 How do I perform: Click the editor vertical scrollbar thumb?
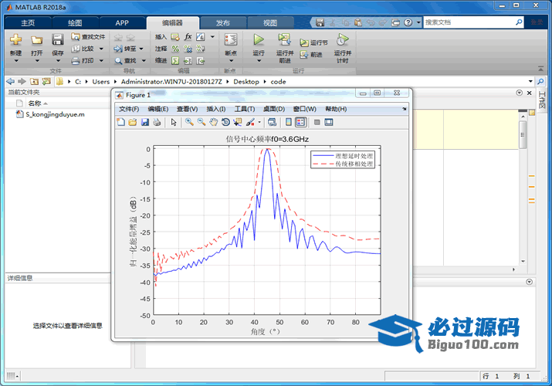point(523,135)
